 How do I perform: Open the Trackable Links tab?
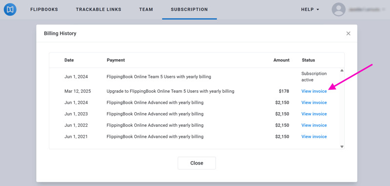[99, 10]
